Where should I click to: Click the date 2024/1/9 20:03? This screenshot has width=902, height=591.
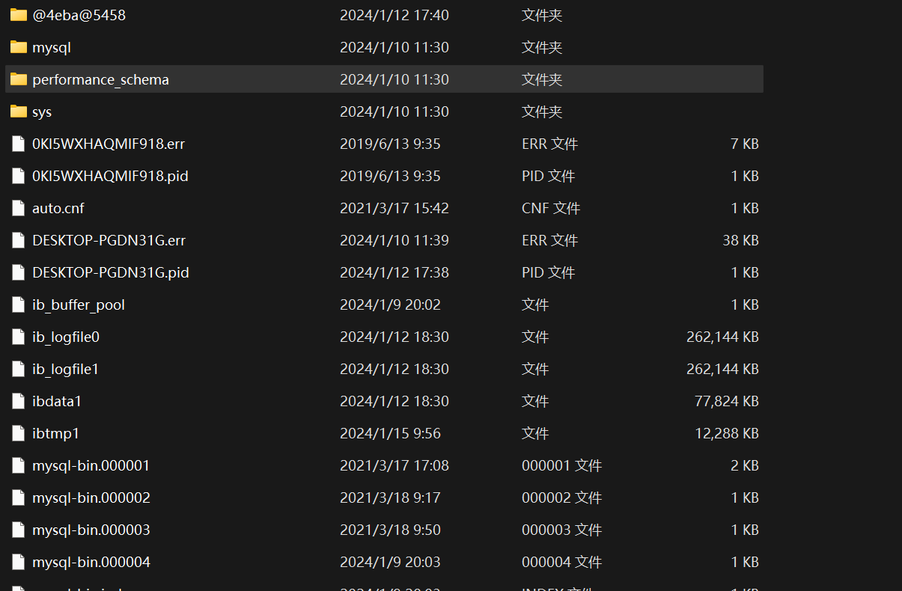coord(390,562)
